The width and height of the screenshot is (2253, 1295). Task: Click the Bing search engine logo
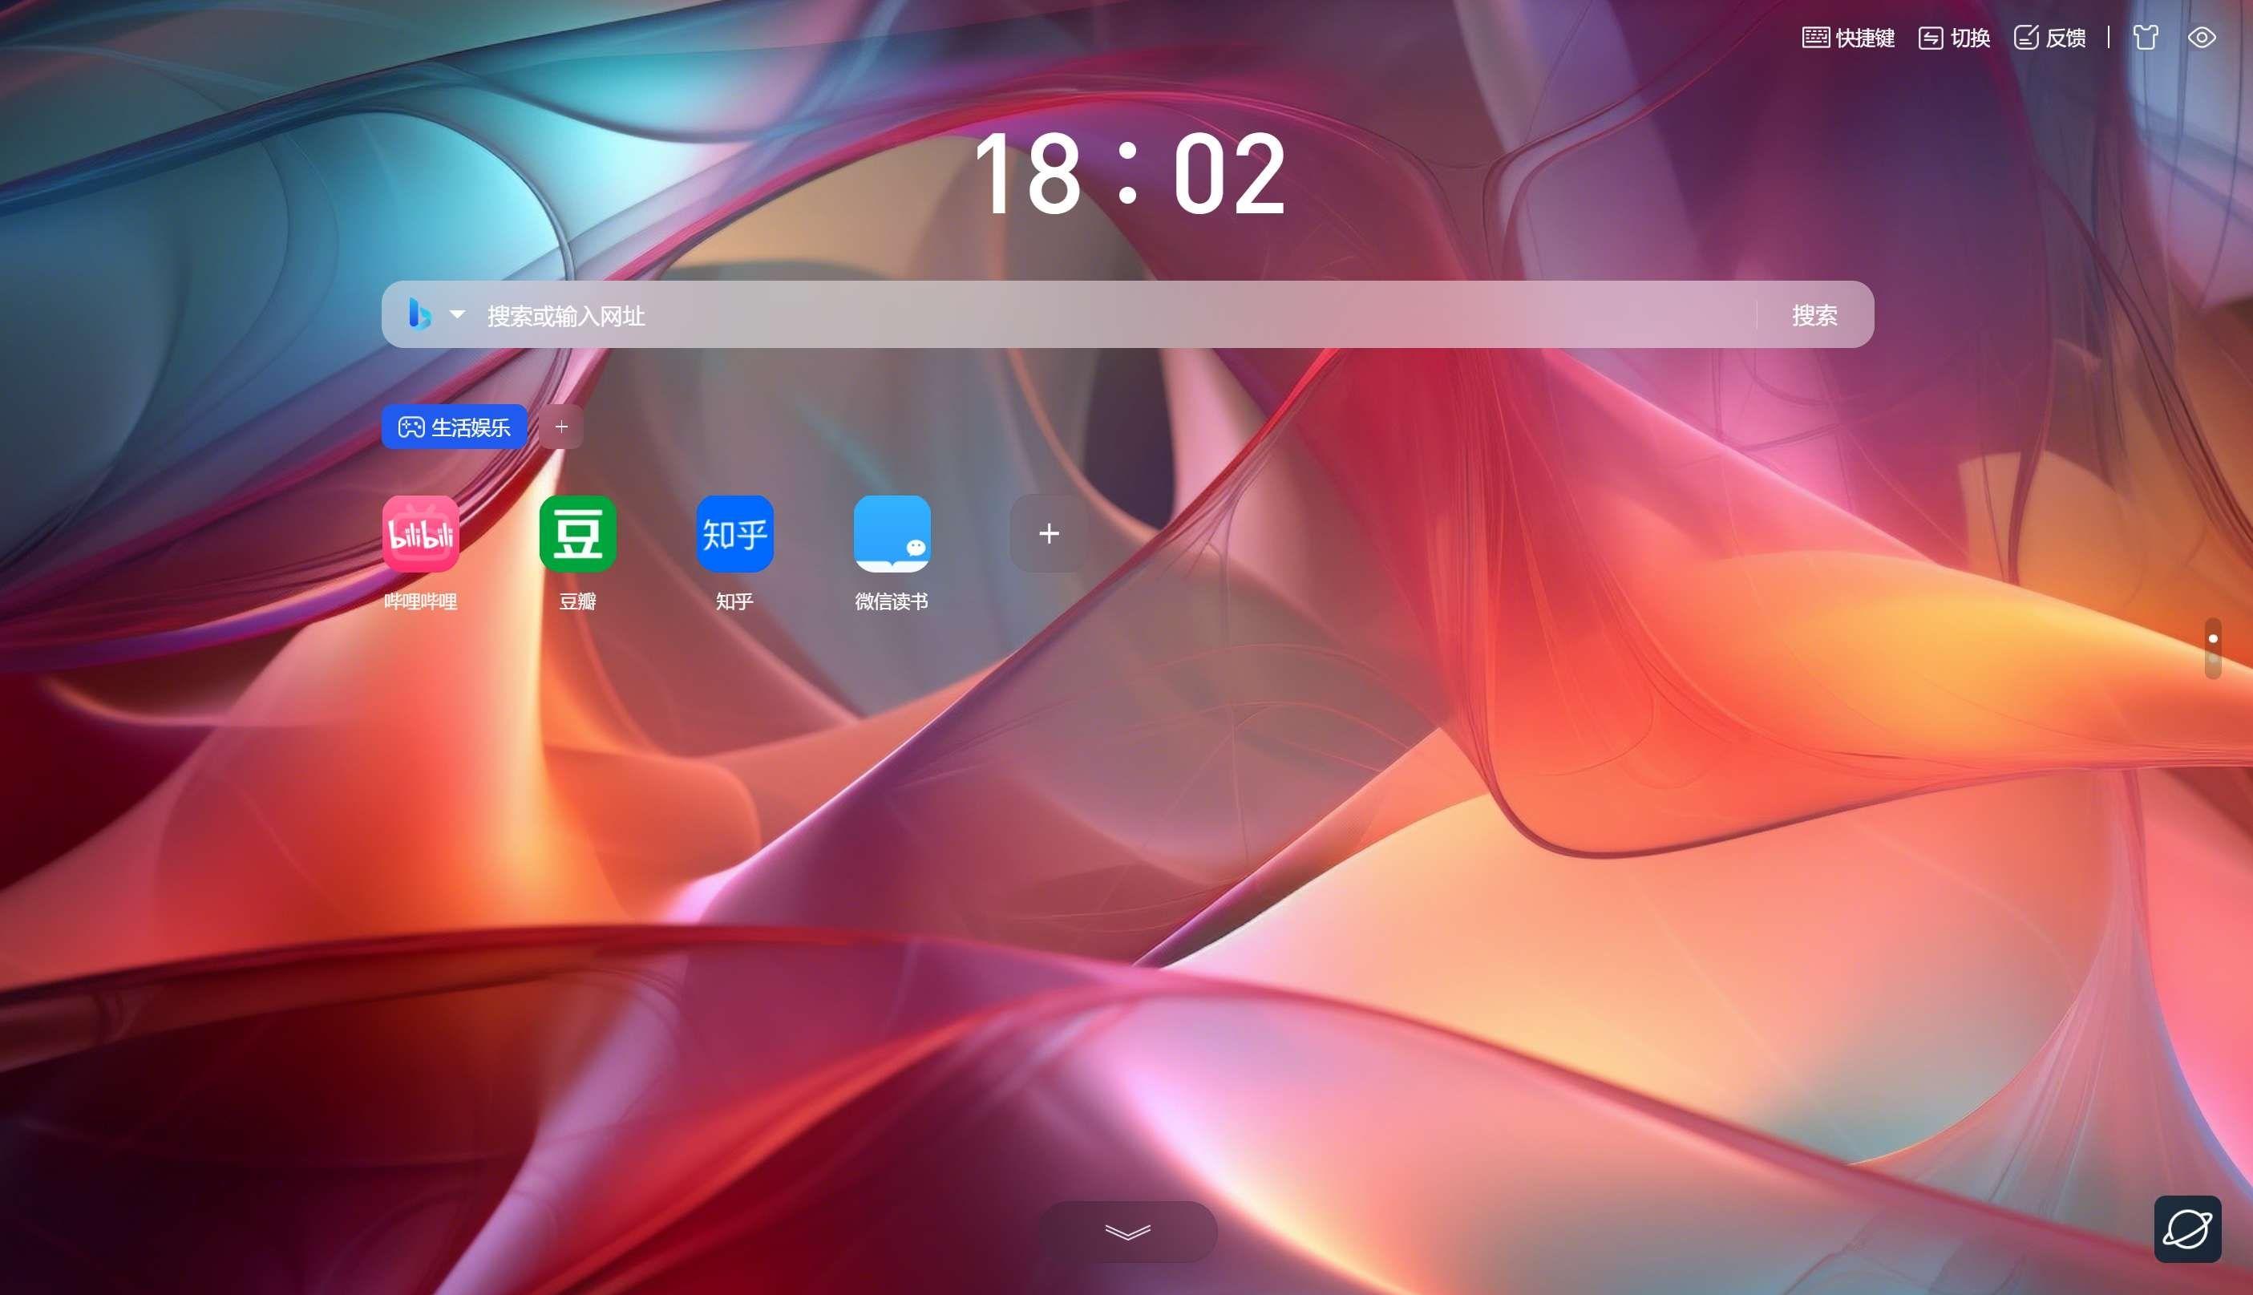419,314
